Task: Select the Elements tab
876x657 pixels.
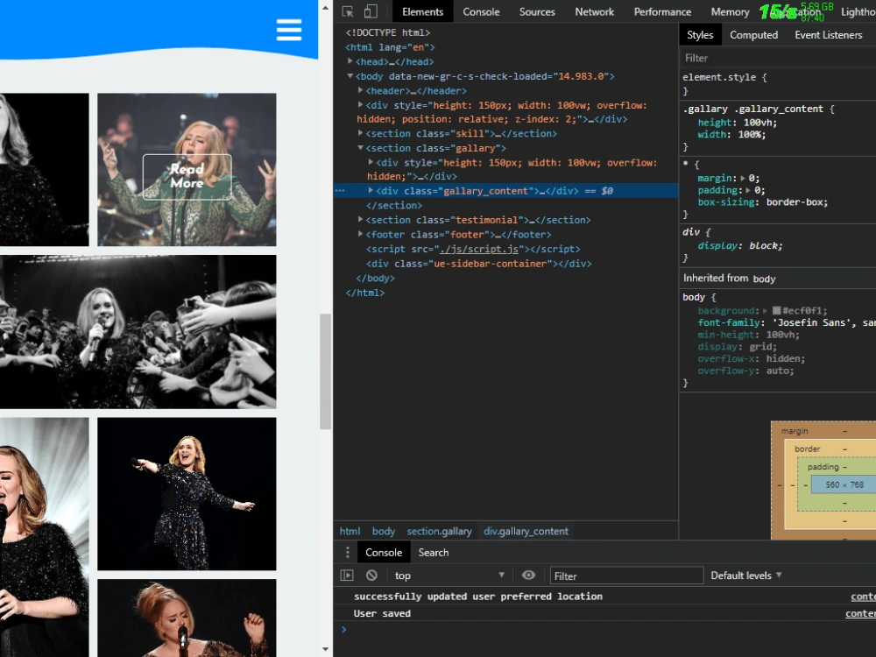Action: (422, 11)
